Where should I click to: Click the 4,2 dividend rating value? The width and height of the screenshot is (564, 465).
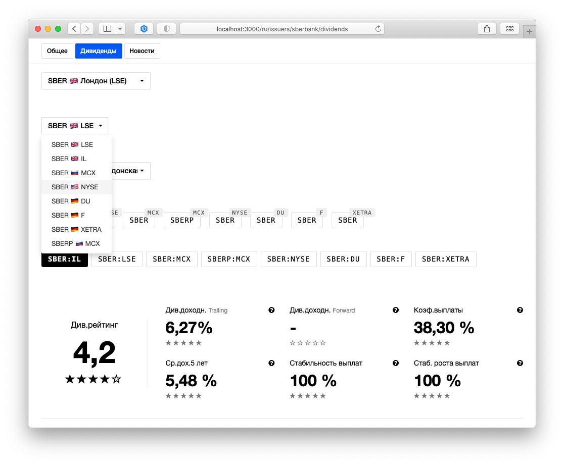[94, 353]
